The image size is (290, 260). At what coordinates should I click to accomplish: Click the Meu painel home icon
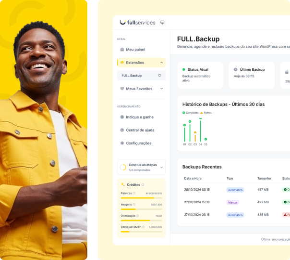122,50
